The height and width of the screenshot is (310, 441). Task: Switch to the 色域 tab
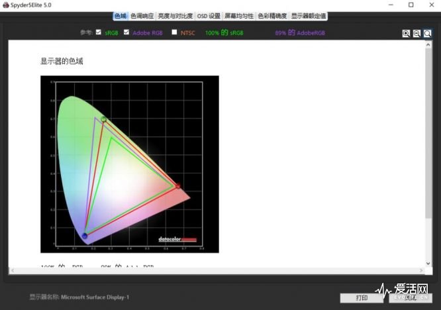[x=121, y=16]
